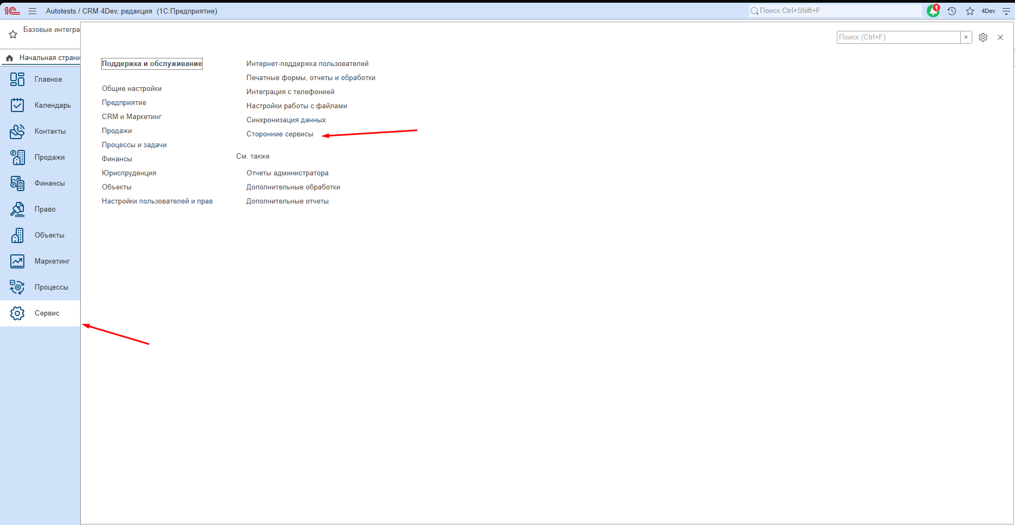This screenshot has height=525, width=1015.
Task: Open the Финансы section icon
Action: tap(17, 183)
